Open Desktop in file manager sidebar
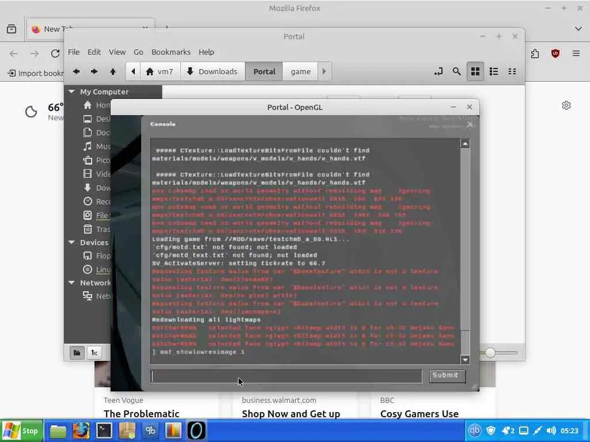The height and width of the screenshot is (442, 590). pos(96,119)
